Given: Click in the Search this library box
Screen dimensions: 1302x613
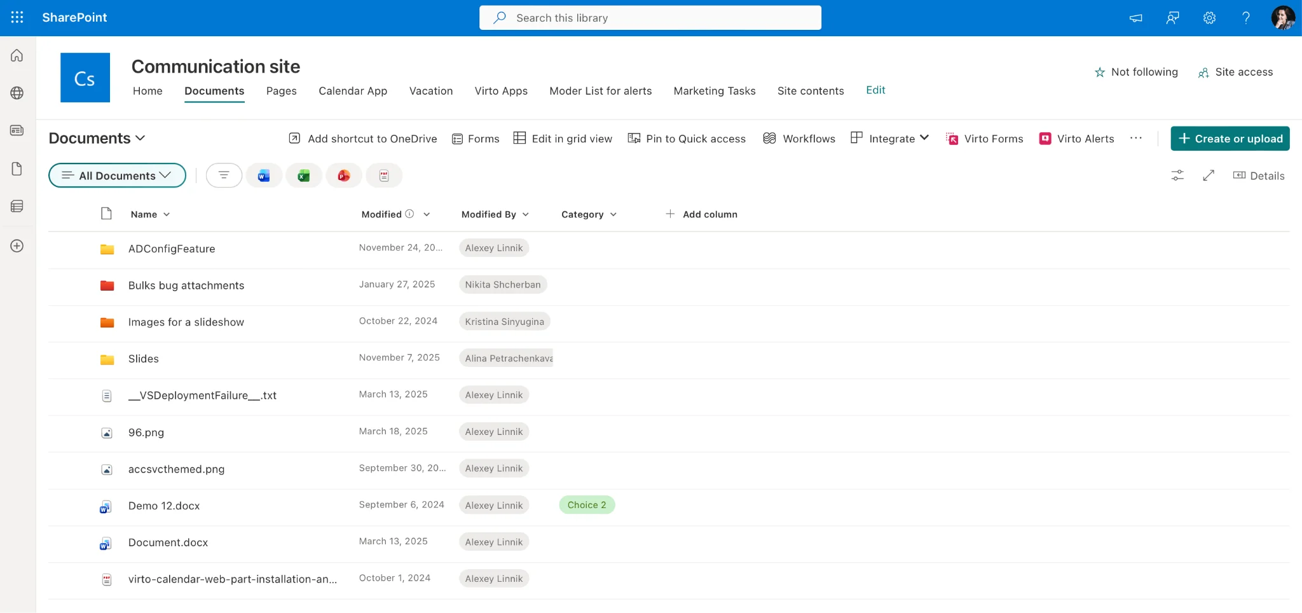Looking at the screenshot, I should [x=650, y=18].
